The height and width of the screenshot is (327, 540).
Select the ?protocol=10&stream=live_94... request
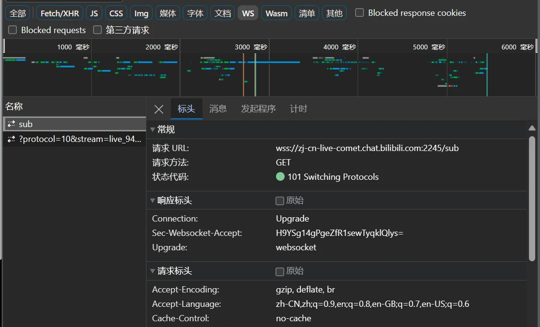tap(74, 139)
